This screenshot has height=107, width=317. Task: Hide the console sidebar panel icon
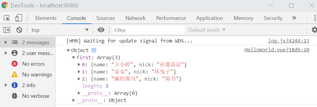point(7,30)
